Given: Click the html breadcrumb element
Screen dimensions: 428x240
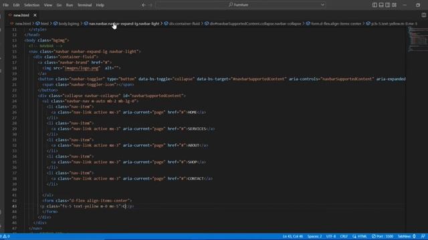Looking at the screenshot, I should 44,24.
